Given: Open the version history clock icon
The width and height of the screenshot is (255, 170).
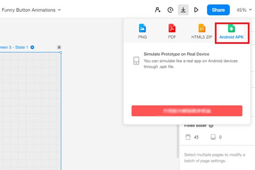Looking at the screenshot, I should click(170, 10).
